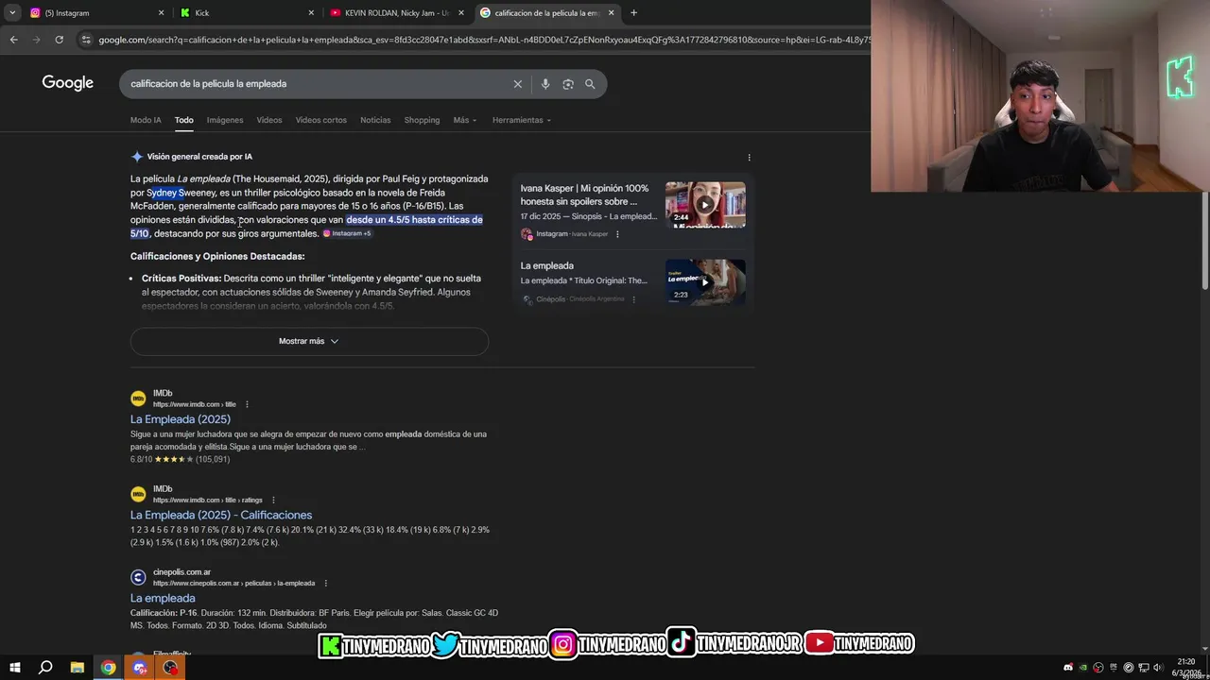The height and width of the screenshot is (680, 1210).
Task: Open the Instagram +5 sources chip
Action: (347, 233)
